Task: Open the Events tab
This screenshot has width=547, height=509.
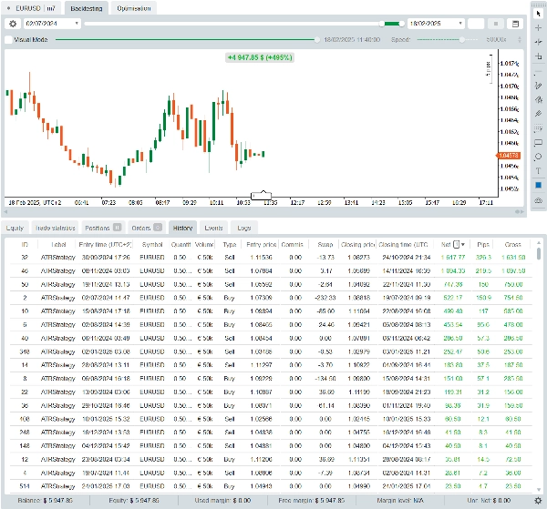Action: 213,228
